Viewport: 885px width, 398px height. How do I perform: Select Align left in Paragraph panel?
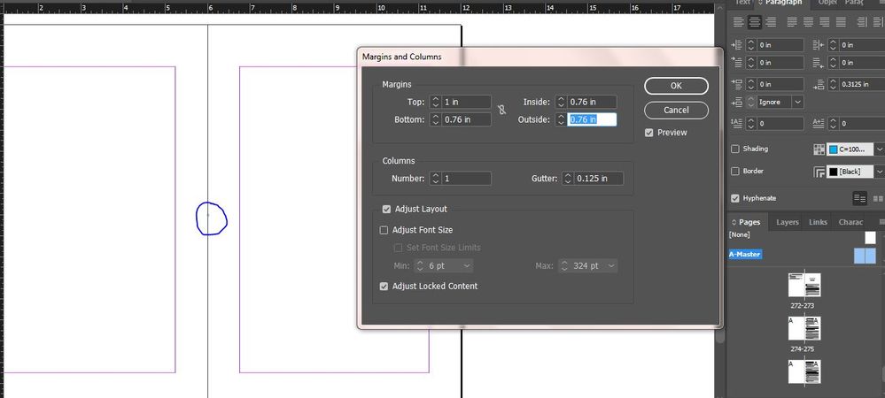tap(738, 22)
